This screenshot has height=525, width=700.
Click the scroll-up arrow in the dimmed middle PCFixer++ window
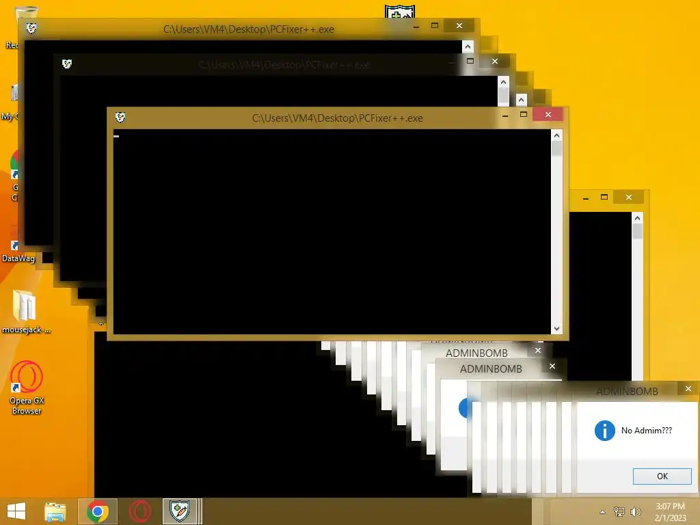click(x=503, y=82)
